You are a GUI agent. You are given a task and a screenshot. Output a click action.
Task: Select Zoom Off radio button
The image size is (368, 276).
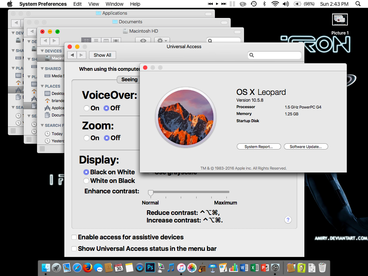(x=106, y=138)
